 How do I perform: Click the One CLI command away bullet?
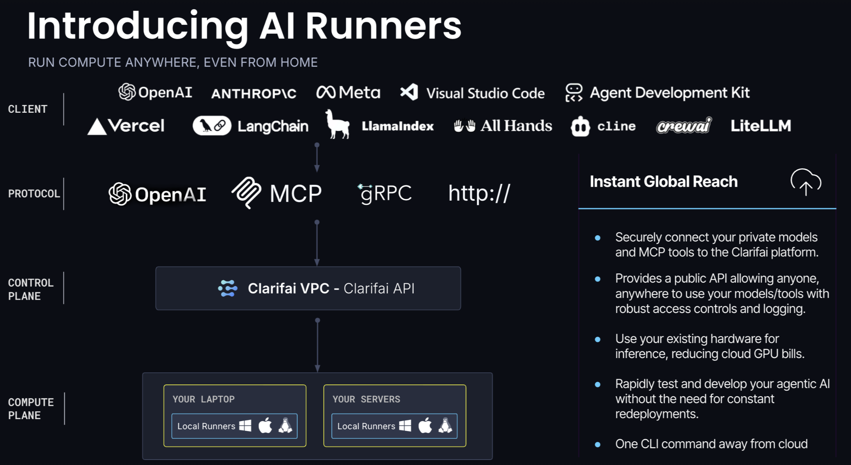[711, 444]
